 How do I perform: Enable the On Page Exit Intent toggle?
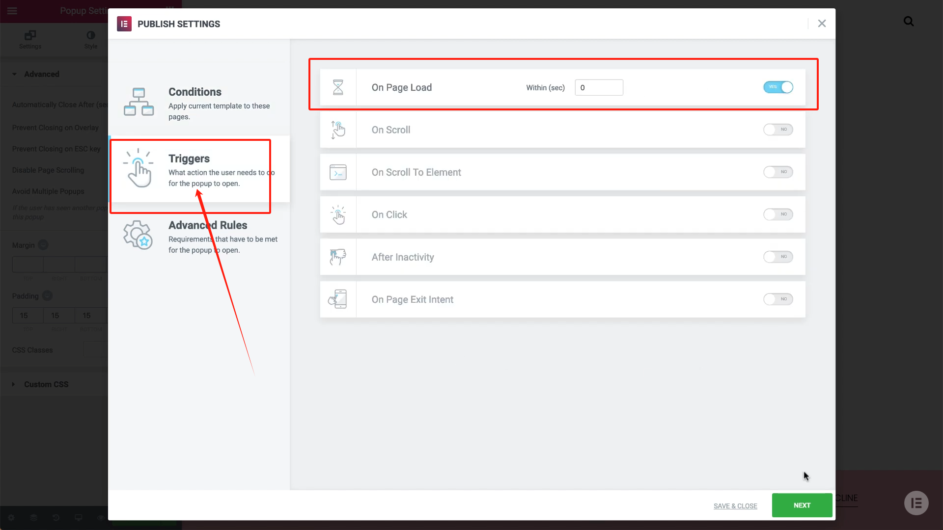click(x=778, y=299)
